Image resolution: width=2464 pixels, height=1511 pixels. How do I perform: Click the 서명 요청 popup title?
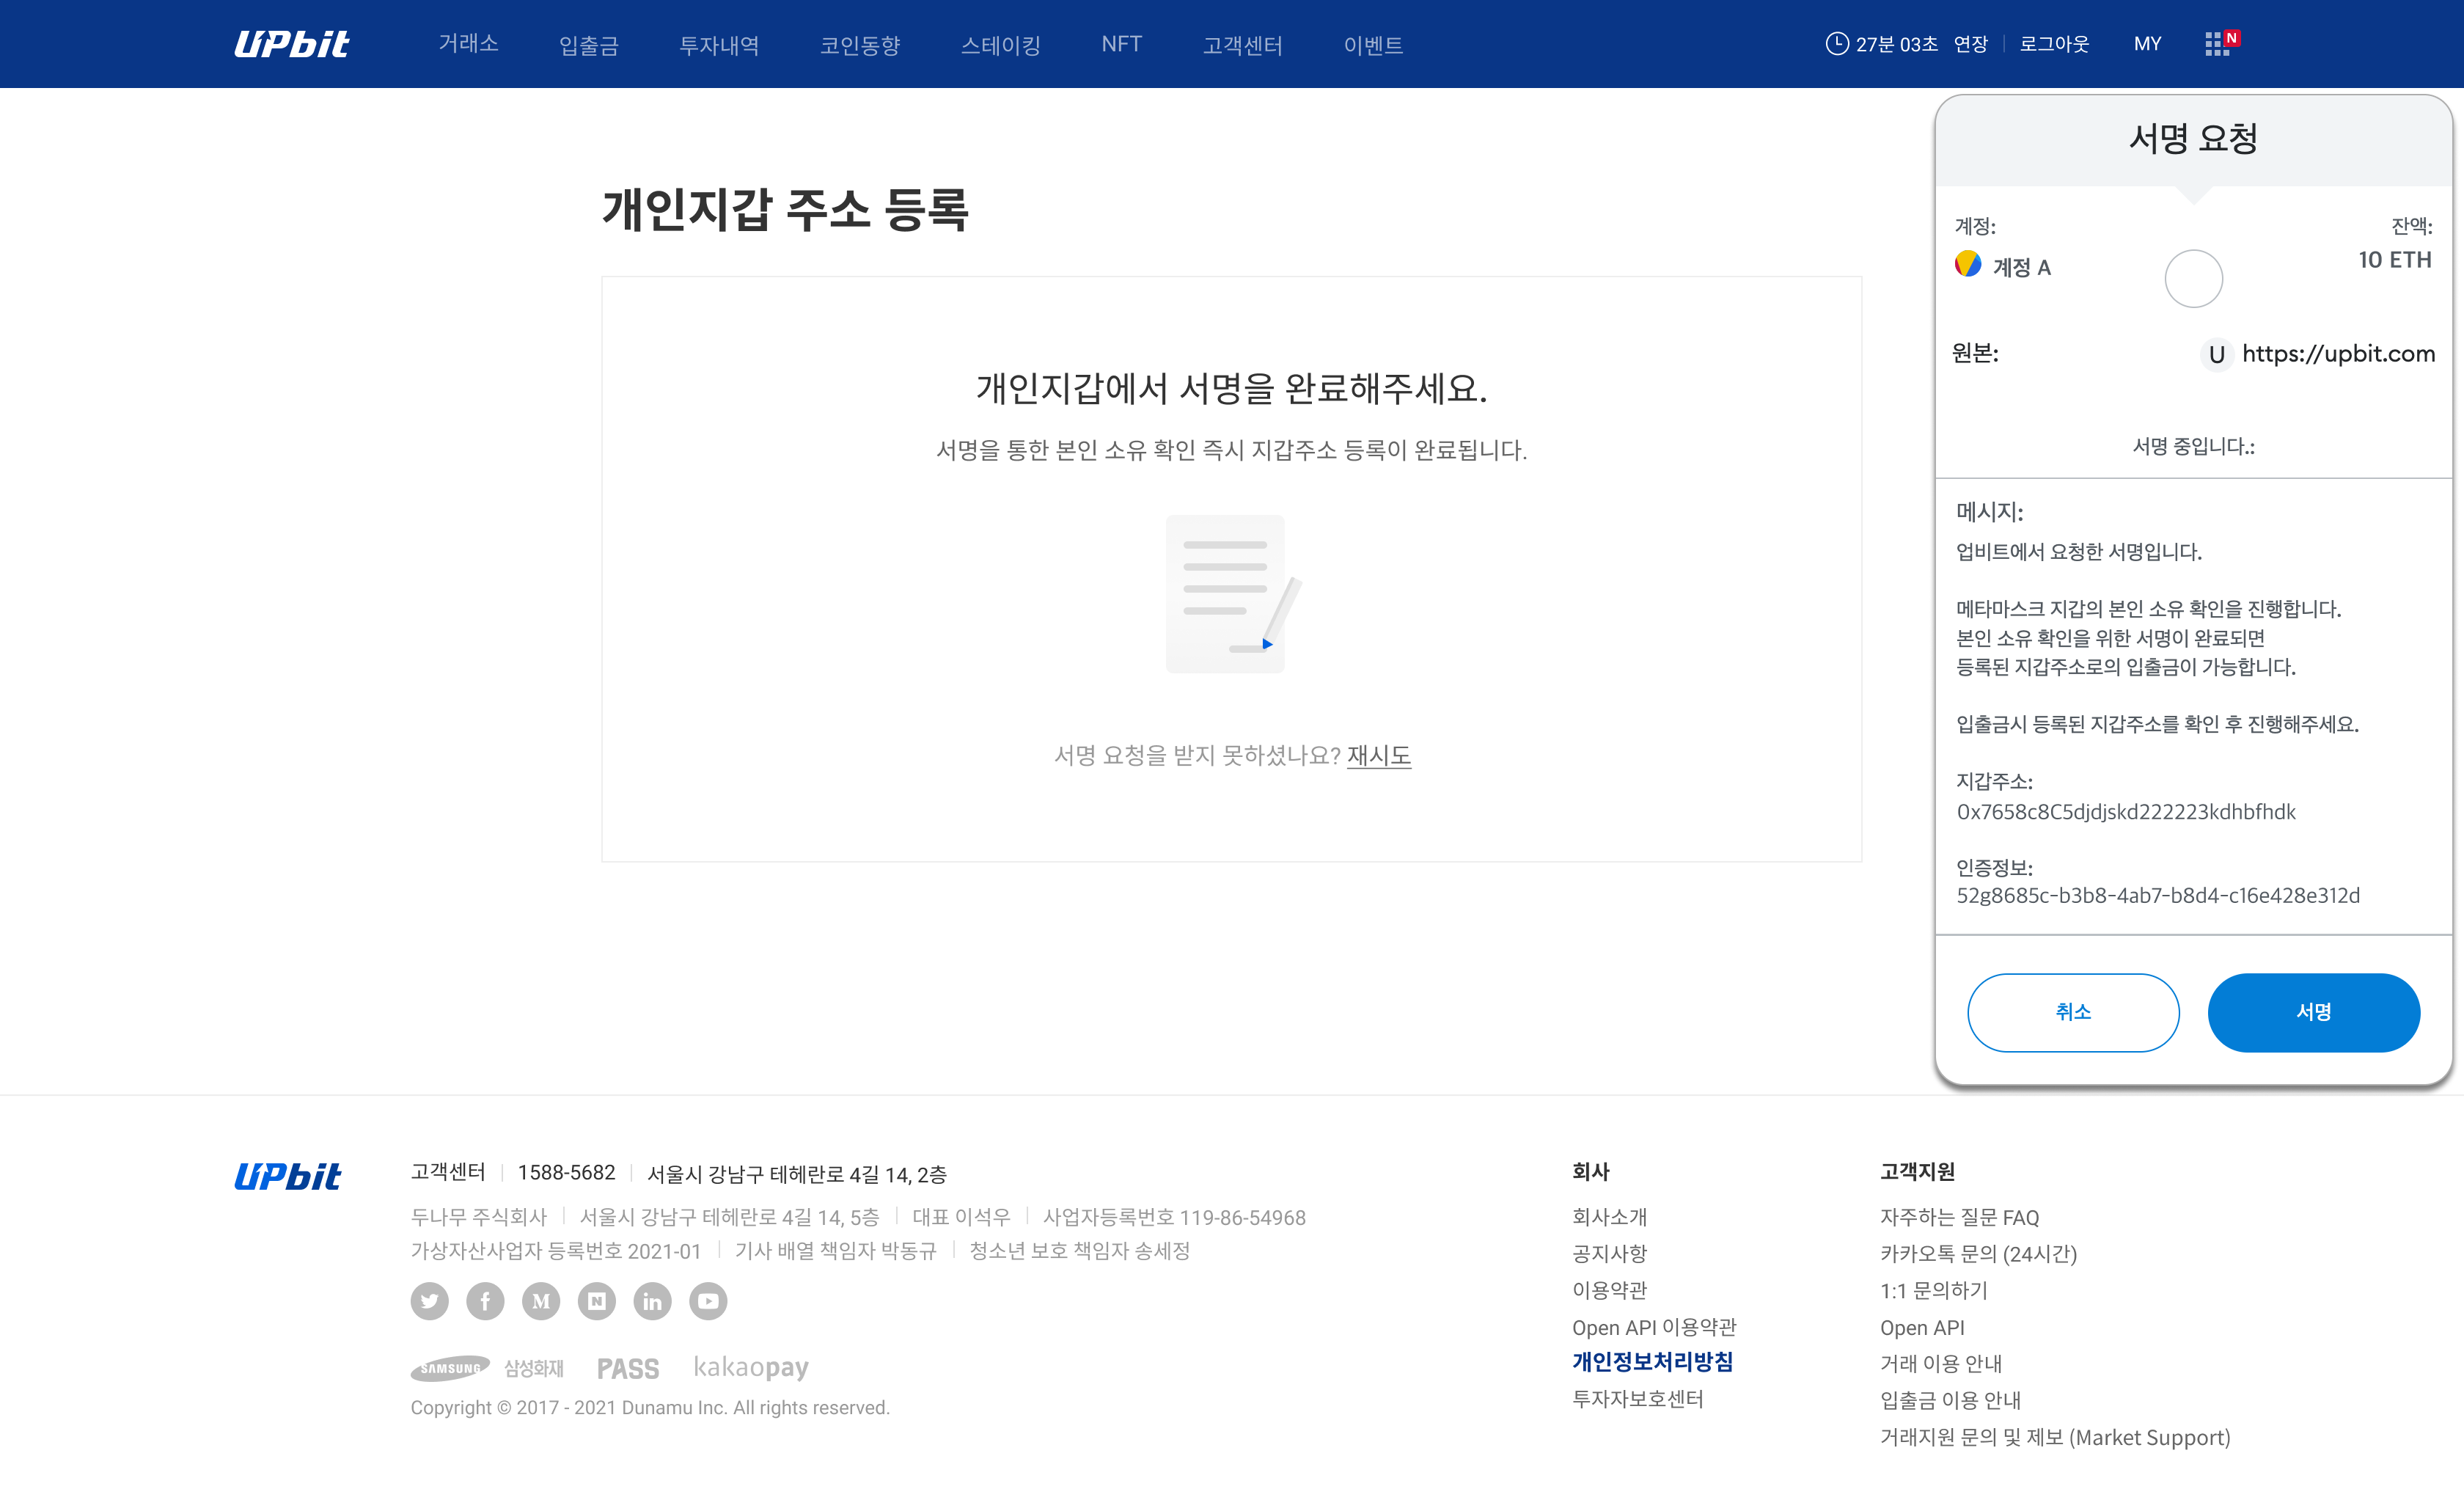click(x=2193, y=138)
